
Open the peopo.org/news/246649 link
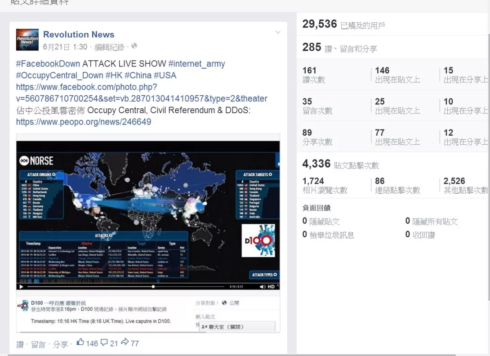click(x=84, y=122)
